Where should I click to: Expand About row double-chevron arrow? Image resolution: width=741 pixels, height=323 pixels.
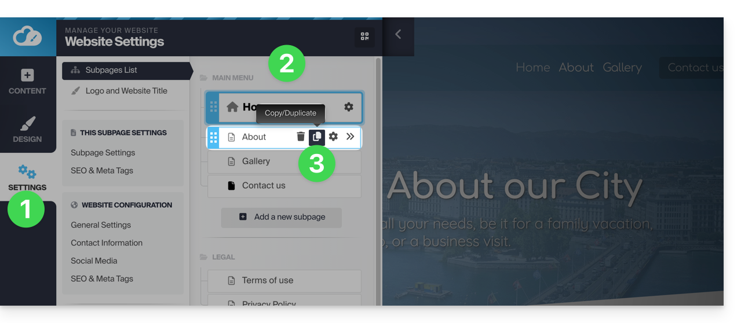point(350,137)
